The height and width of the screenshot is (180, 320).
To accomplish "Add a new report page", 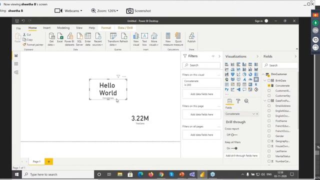I will pyautogui.click(x=49, y=161).
